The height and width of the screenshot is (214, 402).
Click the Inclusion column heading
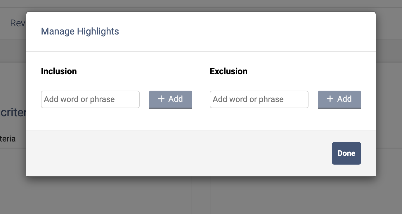(59, 71)
